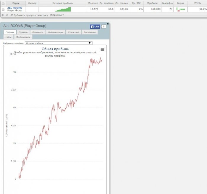Toggle the select-all checkbox in table header
Viewport: 207px width, 194px height.
[x=3, y=4]
